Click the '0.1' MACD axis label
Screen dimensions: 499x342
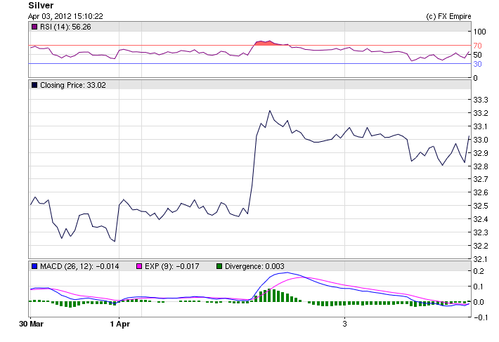[479, 287]
